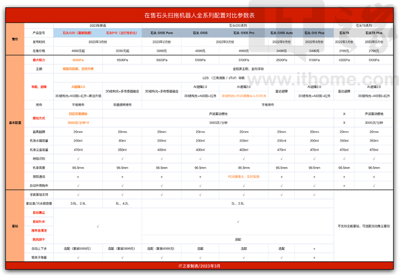The image size is (399, 275).
Task: Select the 石头 G10S Pro header cell
Action: point(244,33)
